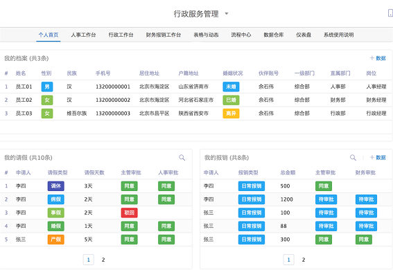This screenshot has height=270, width=393.
Task: Select 员工03 name cell
Action: click(x=24, y=114)
